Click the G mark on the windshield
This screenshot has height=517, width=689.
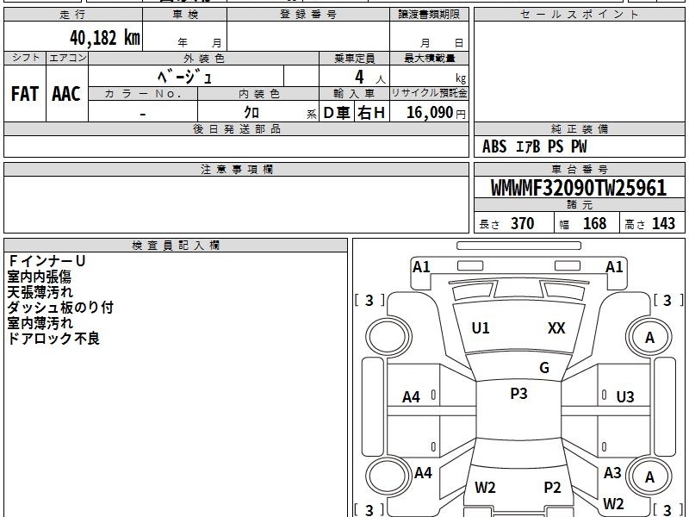coord(544,368)
